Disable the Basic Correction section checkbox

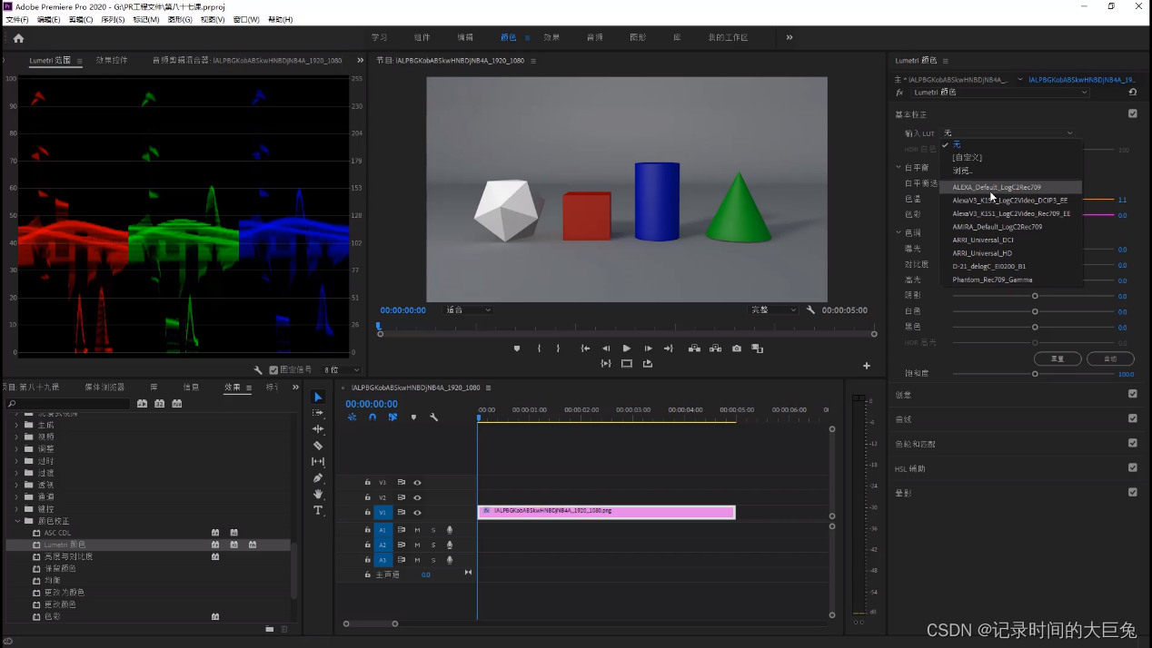1132,113
